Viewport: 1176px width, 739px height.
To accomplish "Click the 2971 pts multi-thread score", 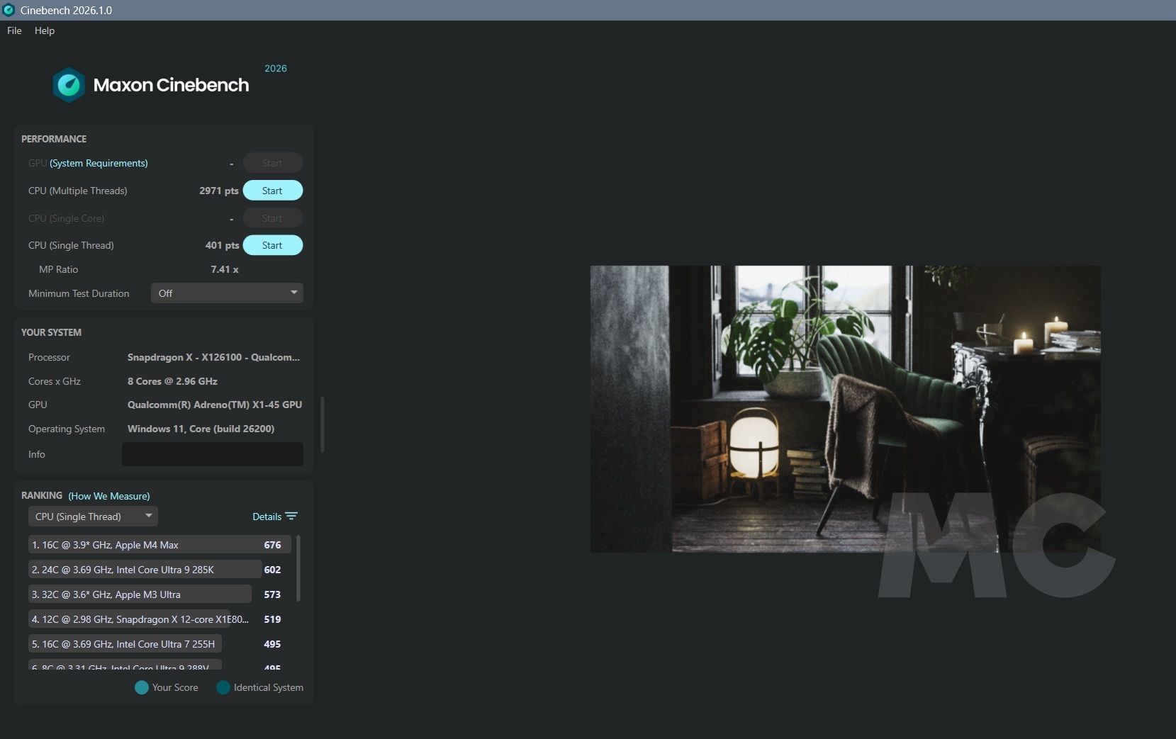I will coord(219,191).
